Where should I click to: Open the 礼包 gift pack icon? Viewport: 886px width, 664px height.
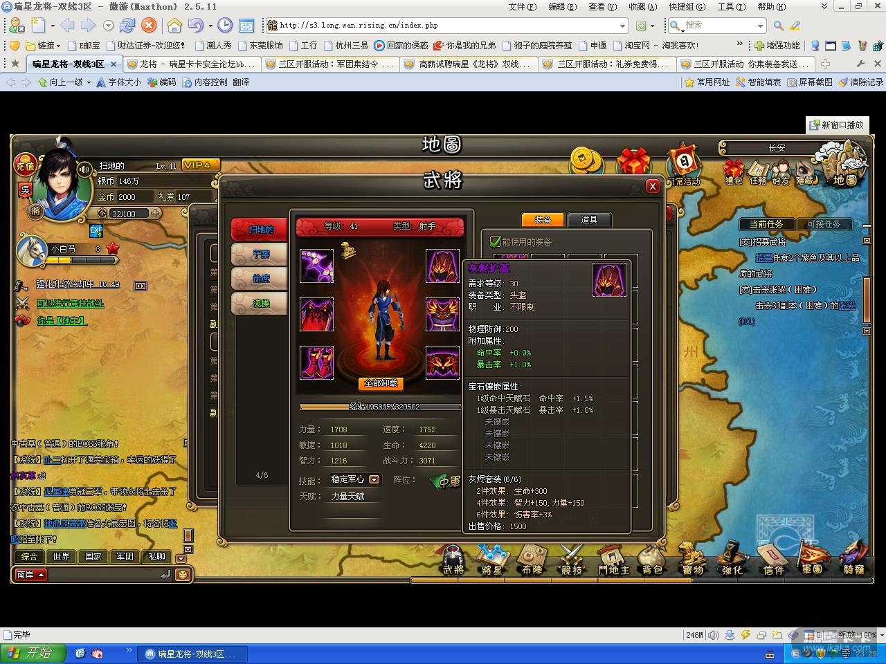coord(733,172)
